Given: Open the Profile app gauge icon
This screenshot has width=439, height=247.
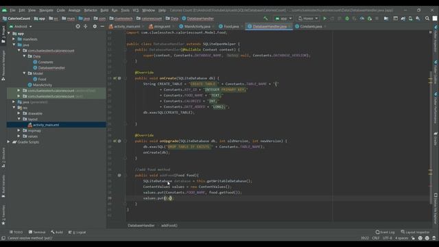Looking at the screenshot, I should coord(362,19).
